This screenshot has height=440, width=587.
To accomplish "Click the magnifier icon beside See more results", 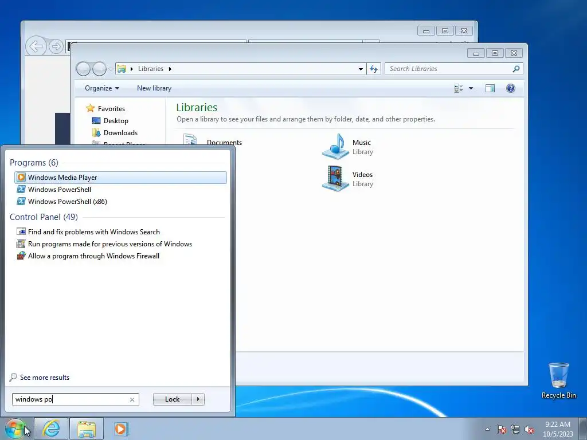I will [13, 378].
